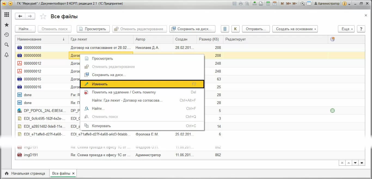Jump to list top with double-up arrow
This screenshot has height=179, width=372.
click(342, 163)
